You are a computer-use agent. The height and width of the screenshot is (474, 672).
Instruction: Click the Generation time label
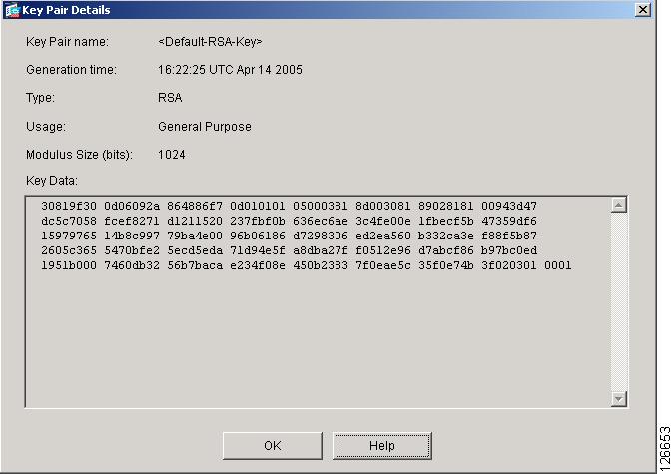click(71, 70)
